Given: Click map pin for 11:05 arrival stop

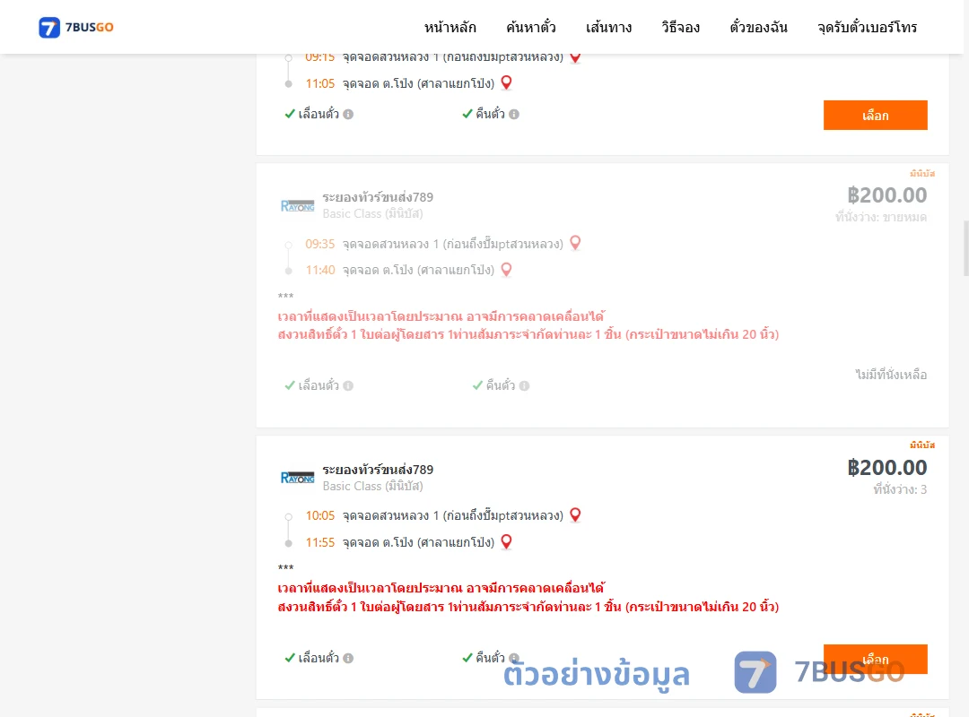Looking at the screenshot, I should pos(506,82).
